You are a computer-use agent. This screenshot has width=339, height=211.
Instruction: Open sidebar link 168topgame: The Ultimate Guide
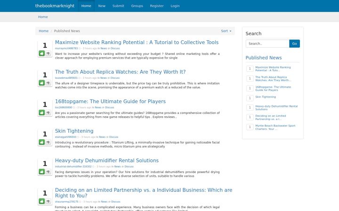[273, 89]
